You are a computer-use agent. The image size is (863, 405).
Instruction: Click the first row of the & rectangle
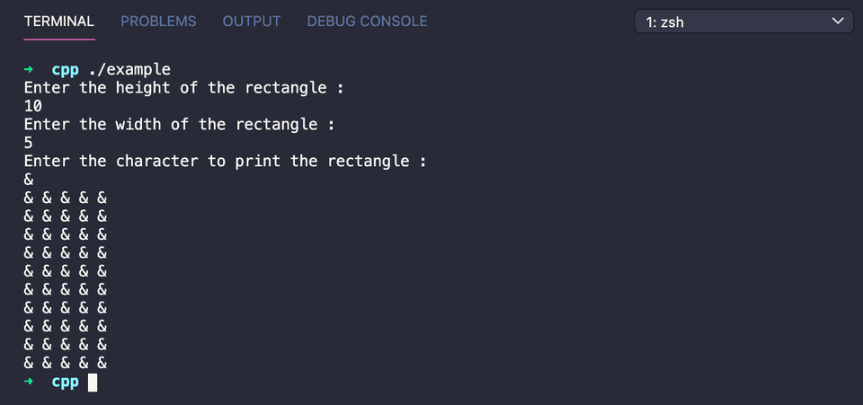(x=66, y=198)
